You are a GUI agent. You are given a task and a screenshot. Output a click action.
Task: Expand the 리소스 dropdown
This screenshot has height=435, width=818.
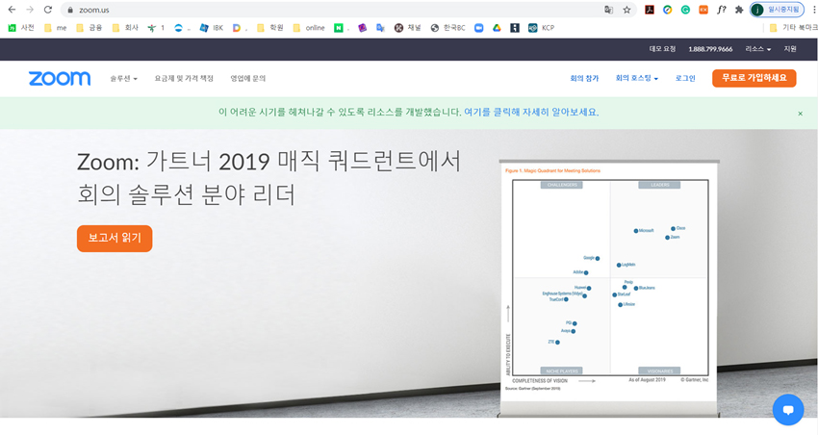point(758,49)
